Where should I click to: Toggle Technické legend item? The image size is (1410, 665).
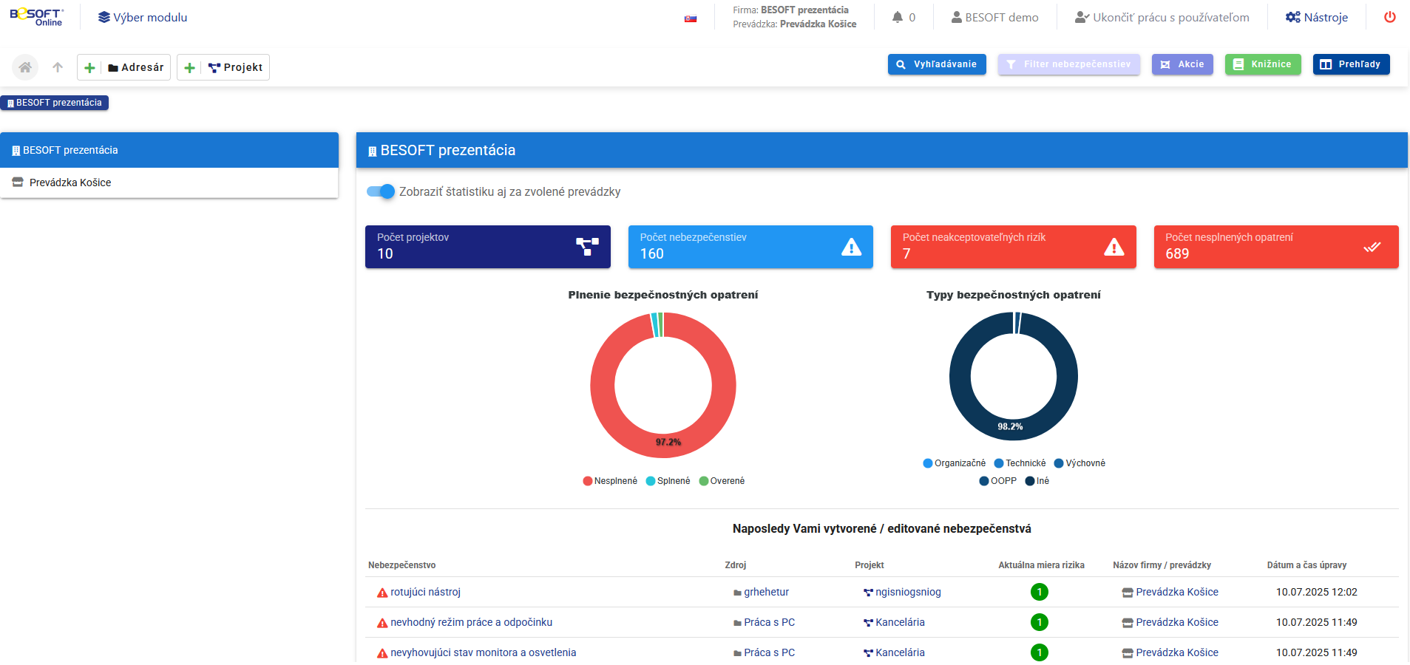click(1020, 463)
